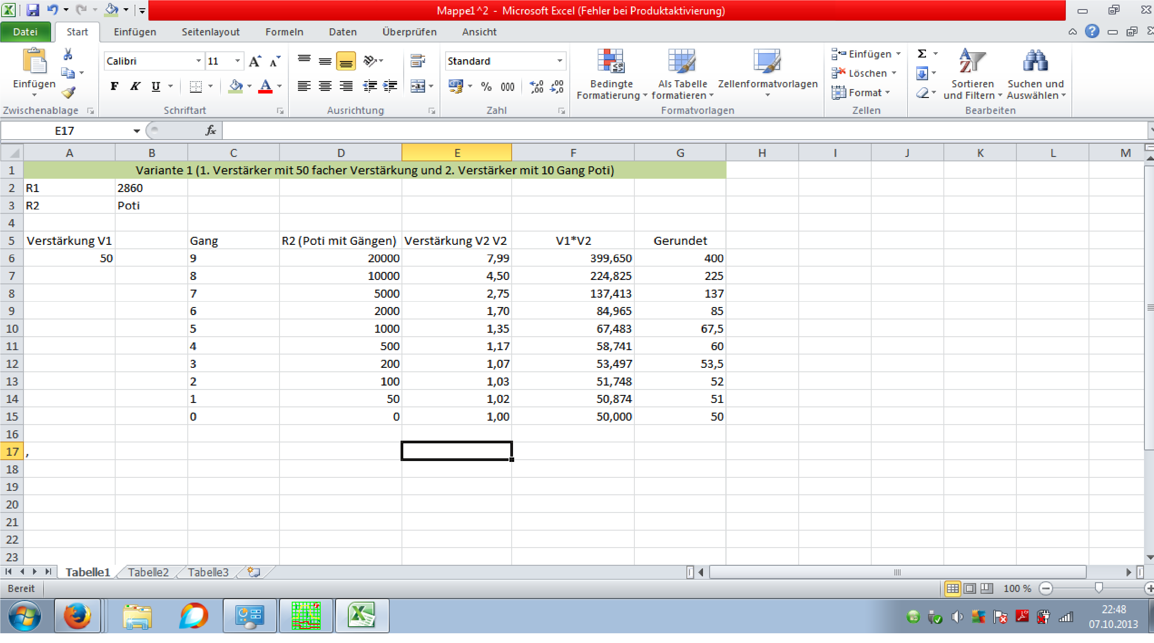
Task: Expand the Format cells dropdown
Action: [887, 93]
